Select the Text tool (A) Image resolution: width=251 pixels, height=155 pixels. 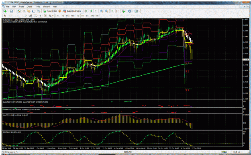(x=40, y=16)
